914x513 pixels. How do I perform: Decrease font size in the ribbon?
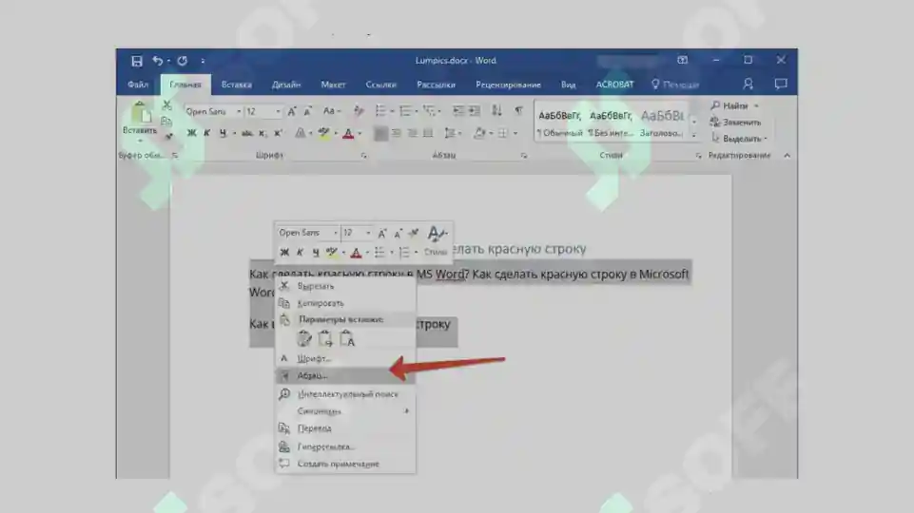(x=308, y=111)
